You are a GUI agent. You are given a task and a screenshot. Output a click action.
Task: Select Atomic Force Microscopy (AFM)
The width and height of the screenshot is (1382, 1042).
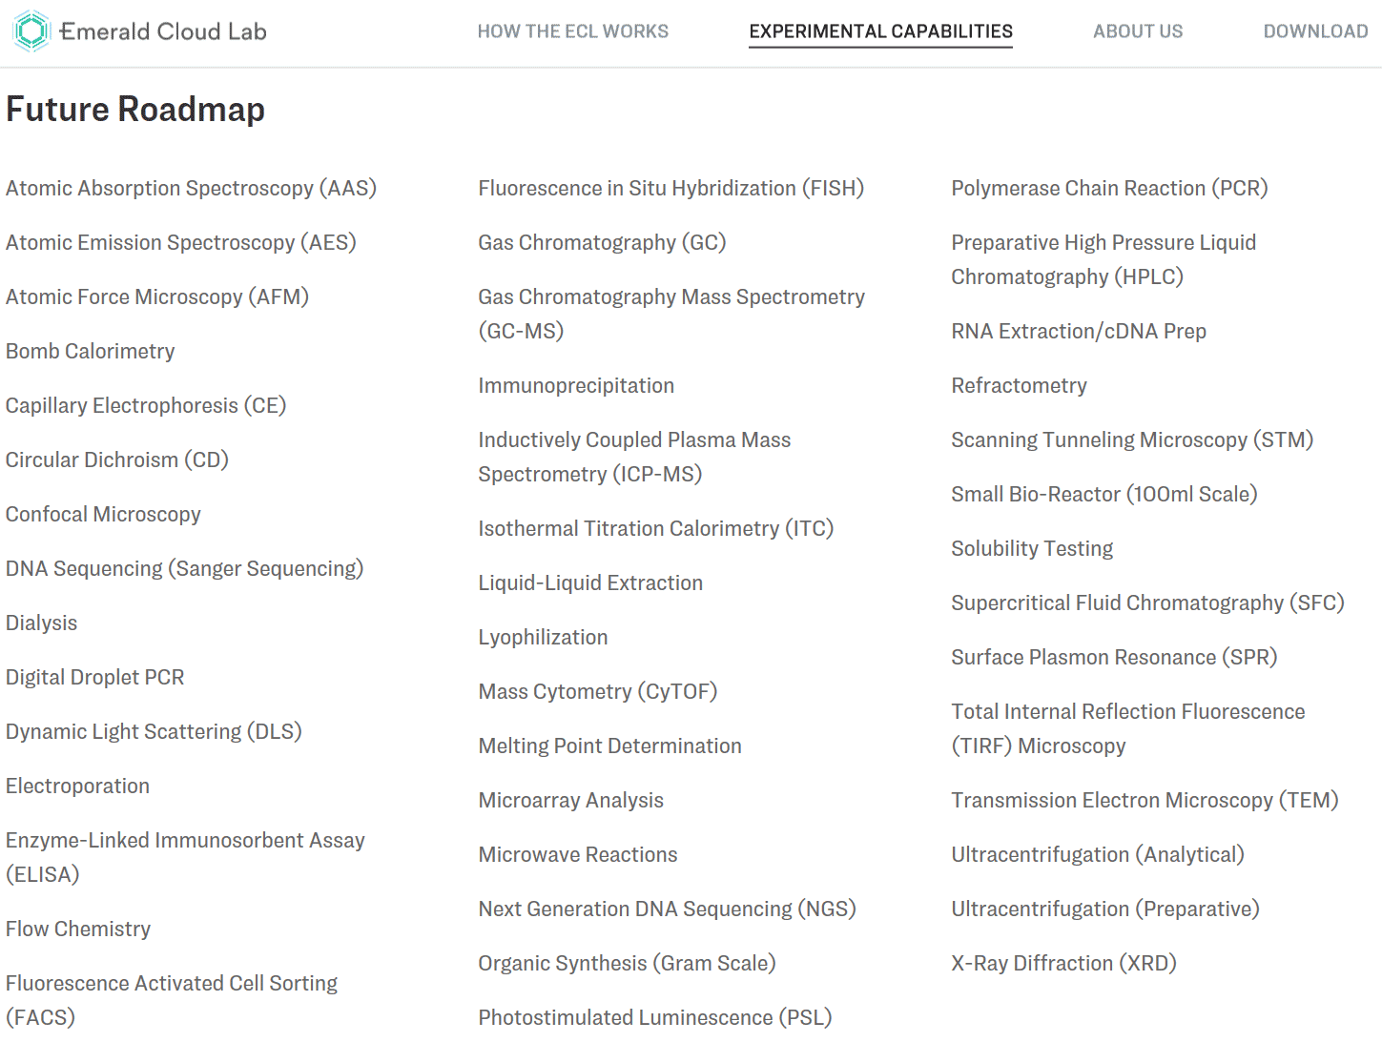click(x=157, y=297)
